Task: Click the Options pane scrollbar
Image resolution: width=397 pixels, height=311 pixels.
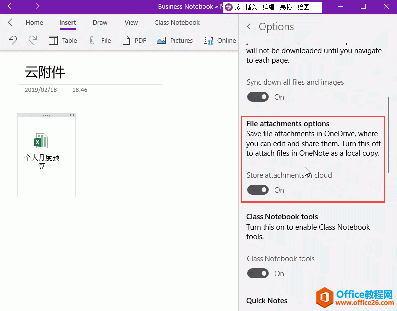Action: [389, 134]
